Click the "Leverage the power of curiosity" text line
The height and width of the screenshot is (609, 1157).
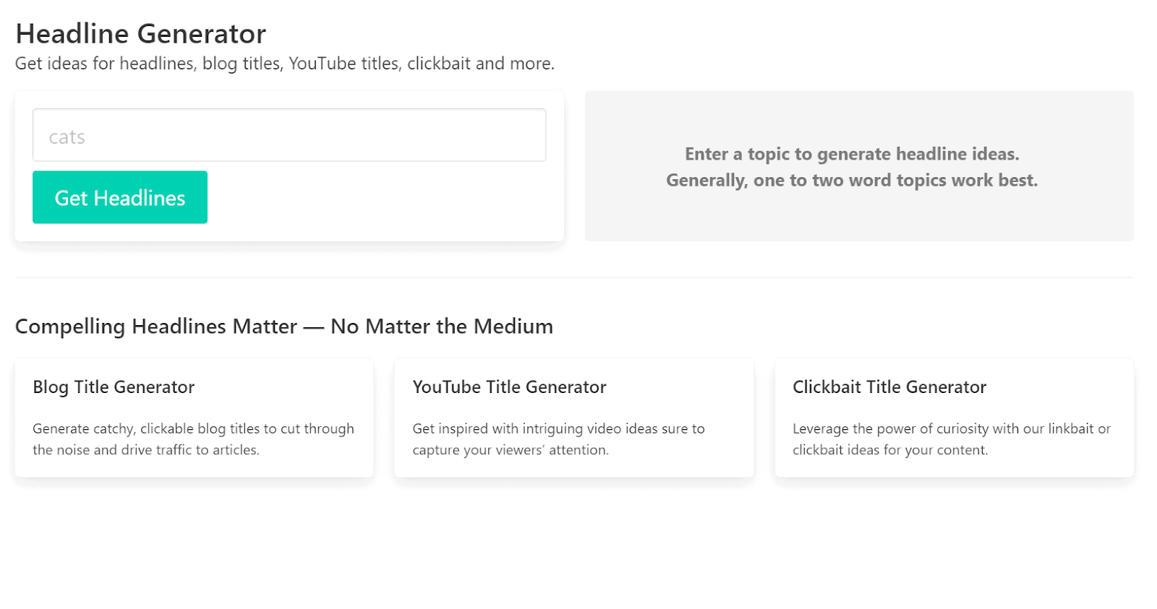pyautogui.click(x=951, y=428)
